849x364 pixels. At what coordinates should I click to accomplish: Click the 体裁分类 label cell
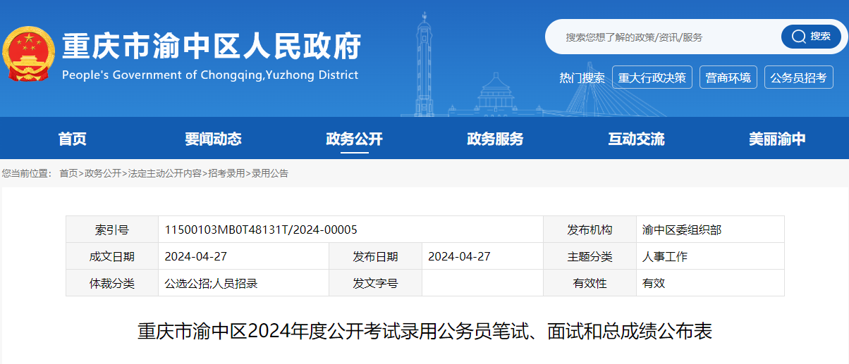click(112, 283)
